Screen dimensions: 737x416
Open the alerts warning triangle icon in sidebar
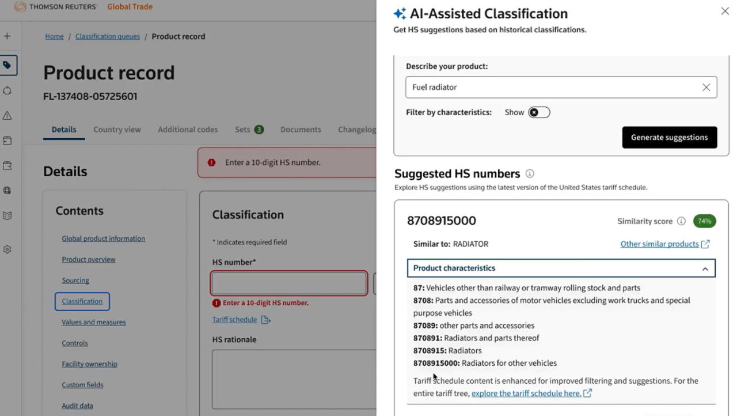click(x=7, y=115)
